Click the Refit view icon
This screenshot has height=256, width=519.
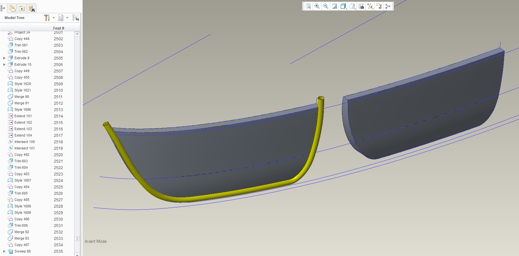point(308,6)
